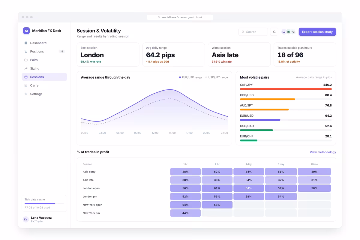The height and width of the screenshot is (240, 360).
Task: Click the Best session London card
Action: click(x=108, y=55)
